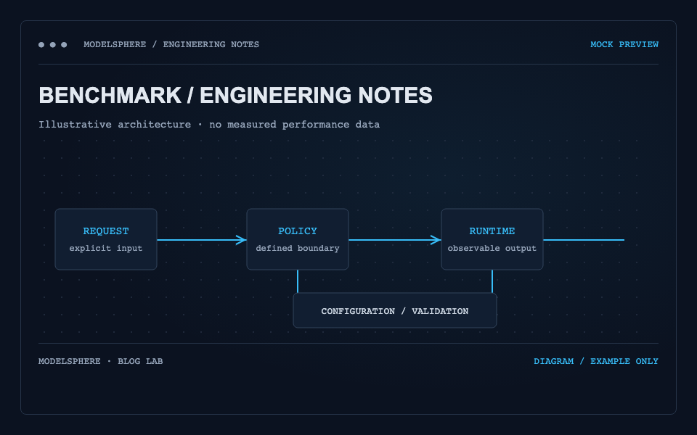Select the POLICY defined boundary node
697x435 pixels.
tap(298, 239)
